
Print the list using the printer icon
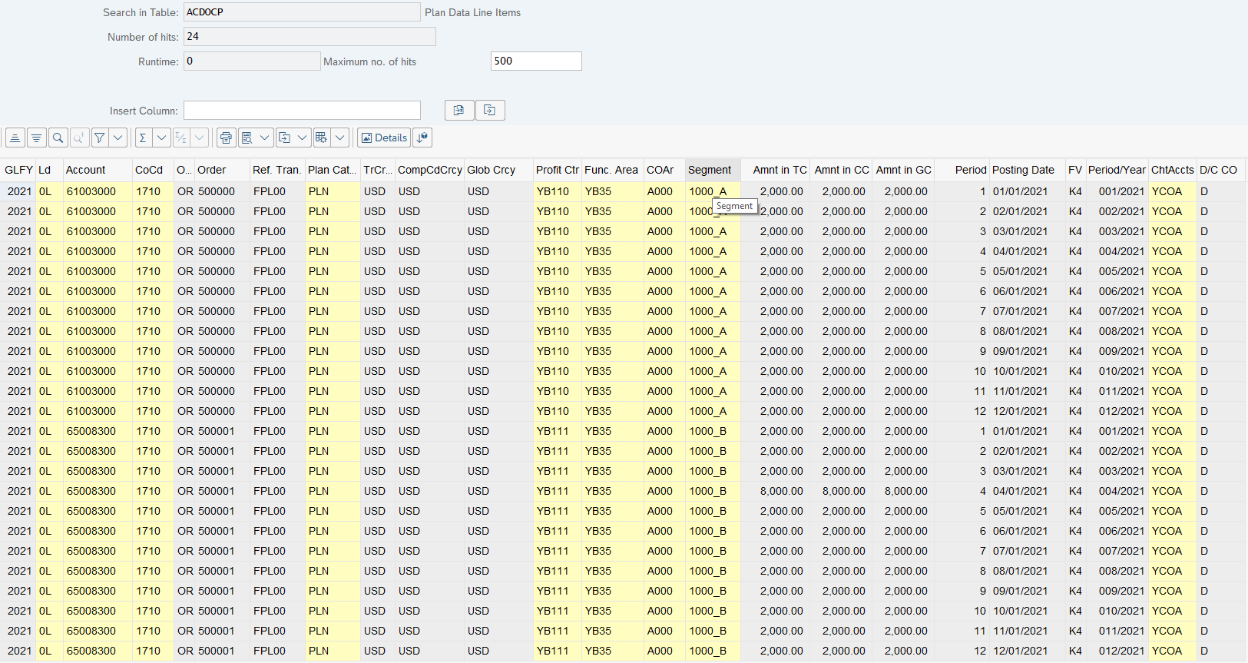point(226,138)
